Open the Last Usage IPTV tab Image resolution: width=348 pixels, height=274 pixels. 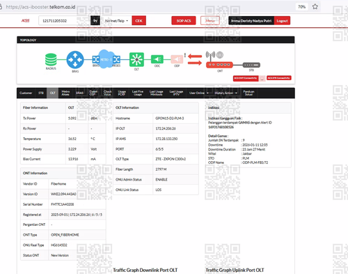tap(176, 93)
